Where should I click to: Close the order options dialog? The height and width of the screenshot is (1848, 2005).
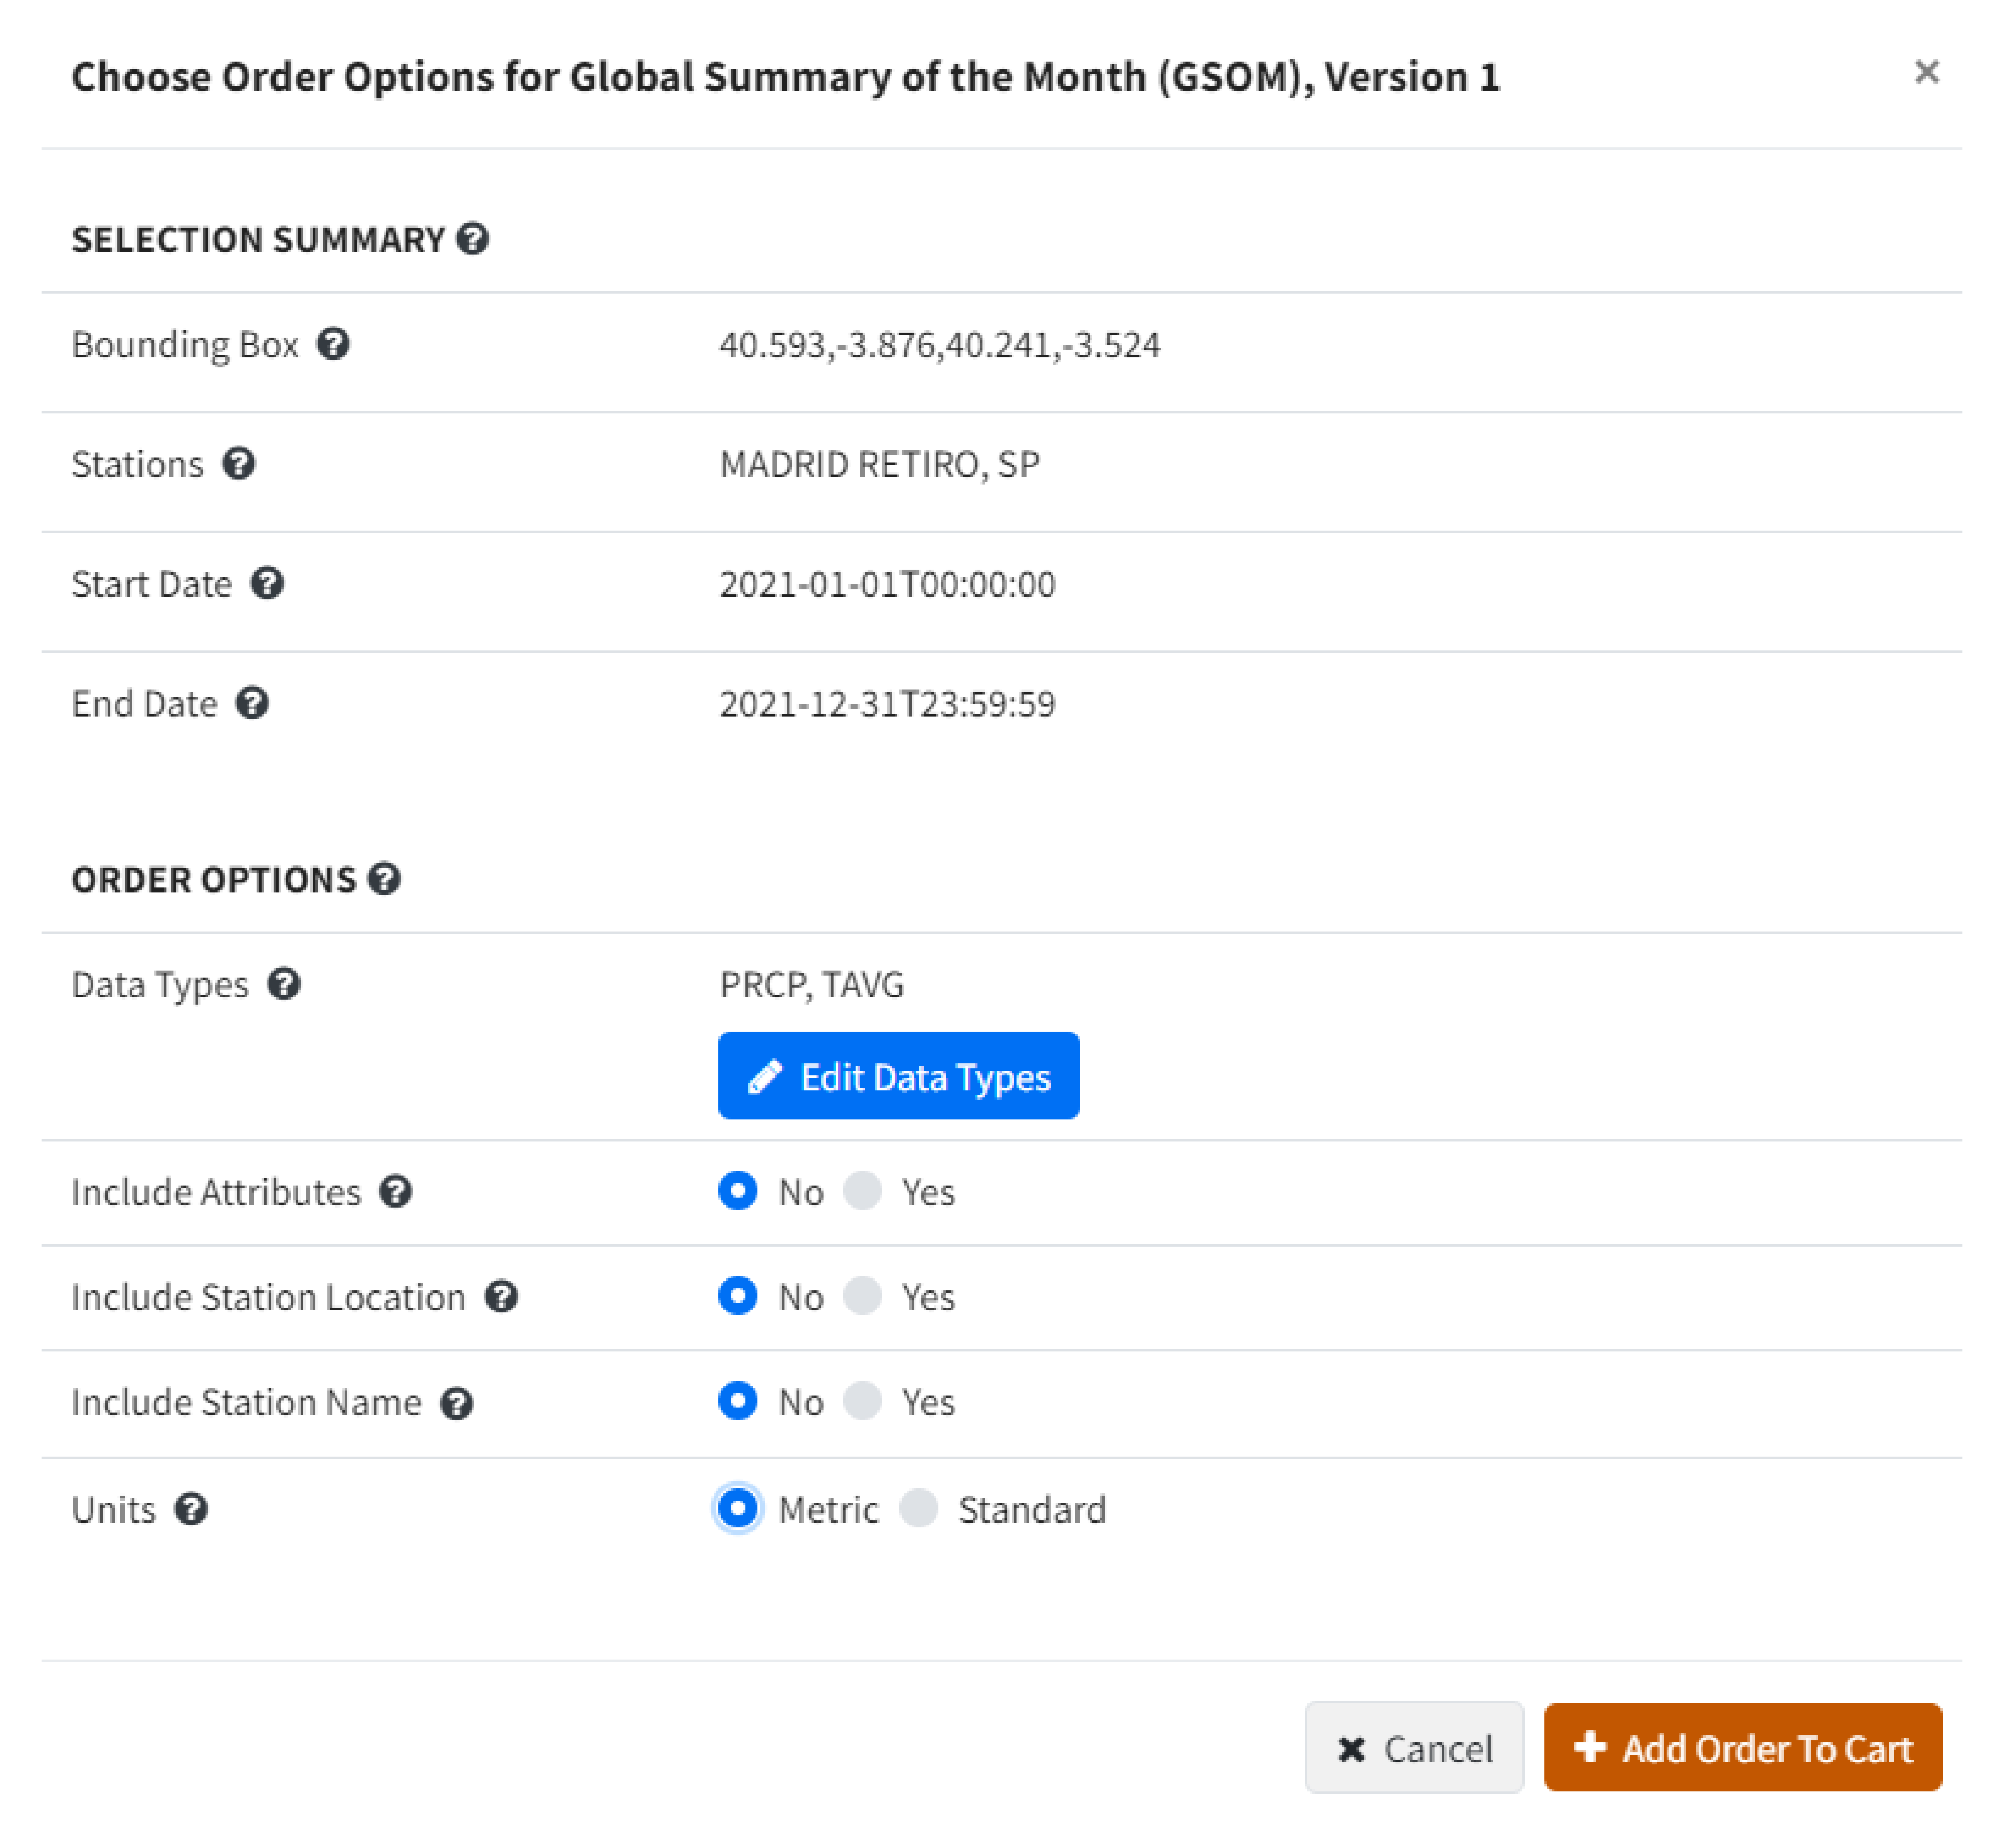click(x=1926, y=72)
